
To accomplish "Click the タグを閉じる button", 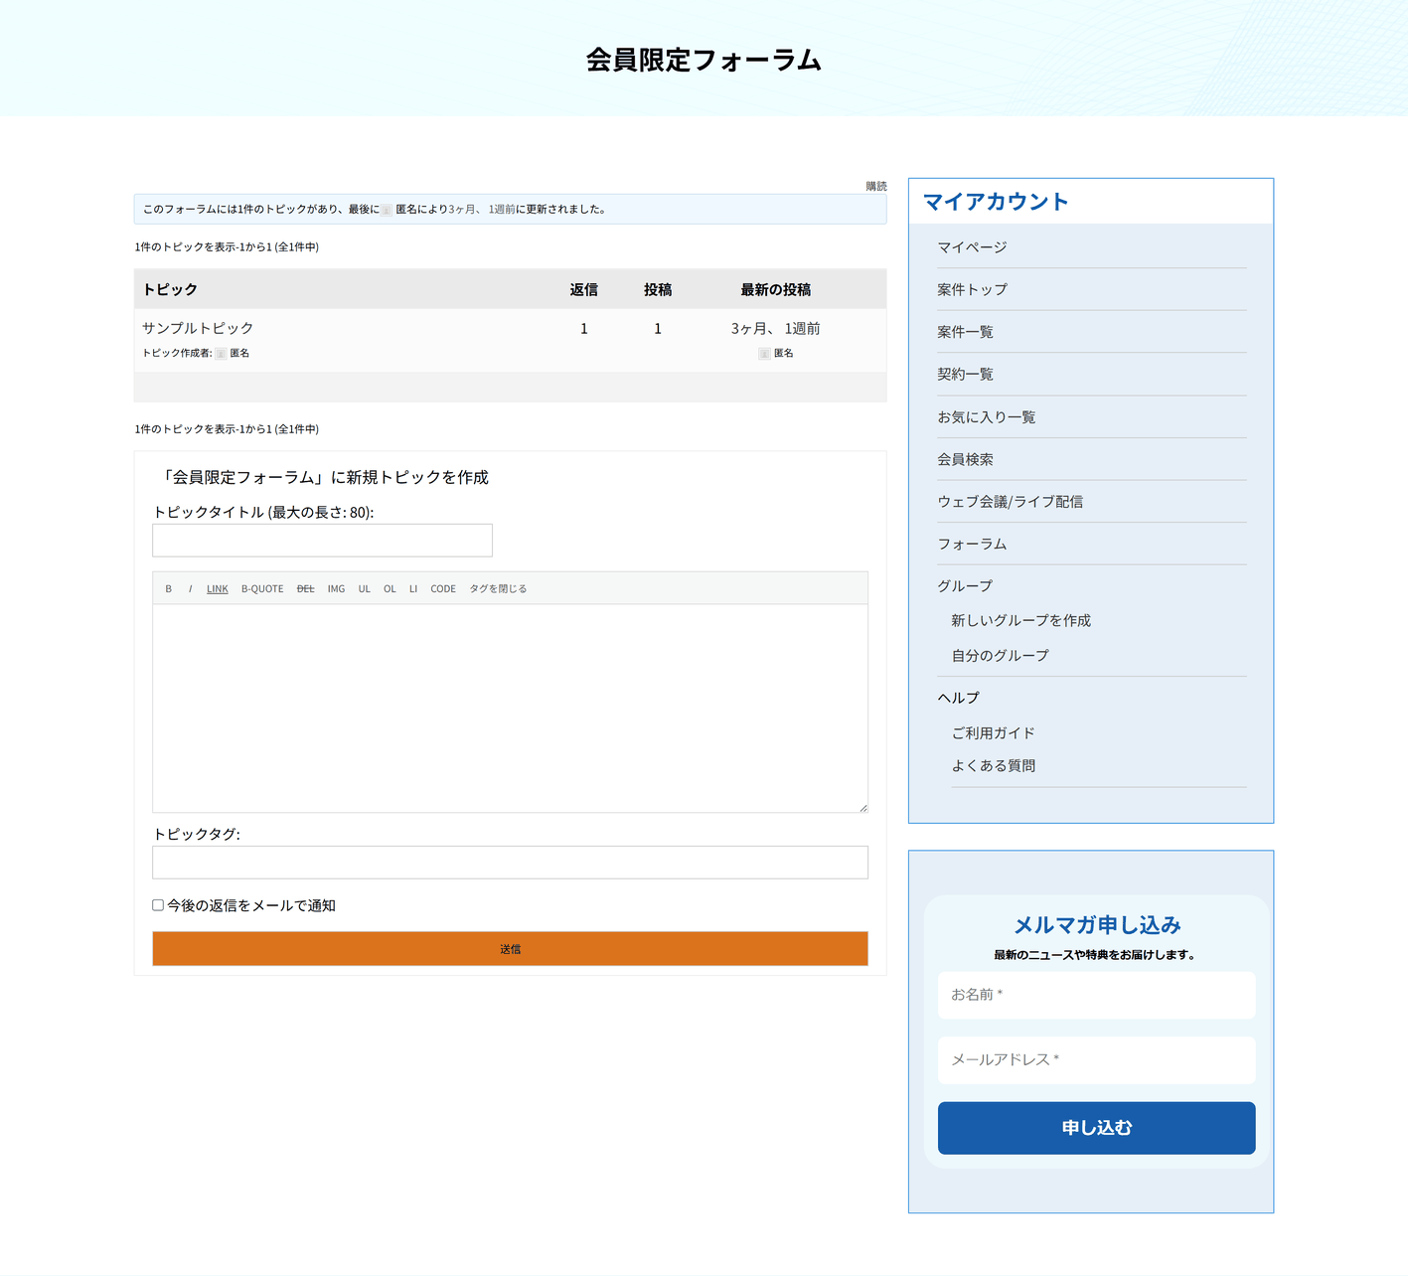I will pos(498,589).
